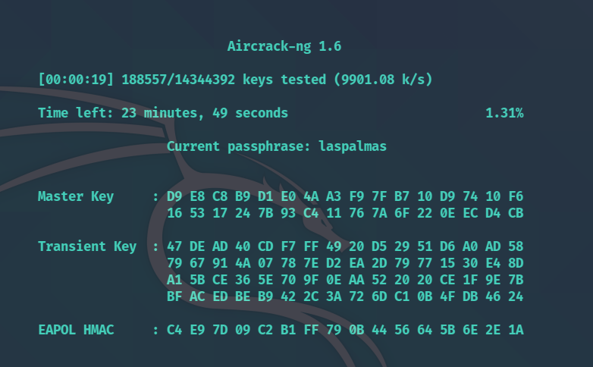Click the elapsed time [00:00:19]
Screen dimensions: 593x367
76,80
